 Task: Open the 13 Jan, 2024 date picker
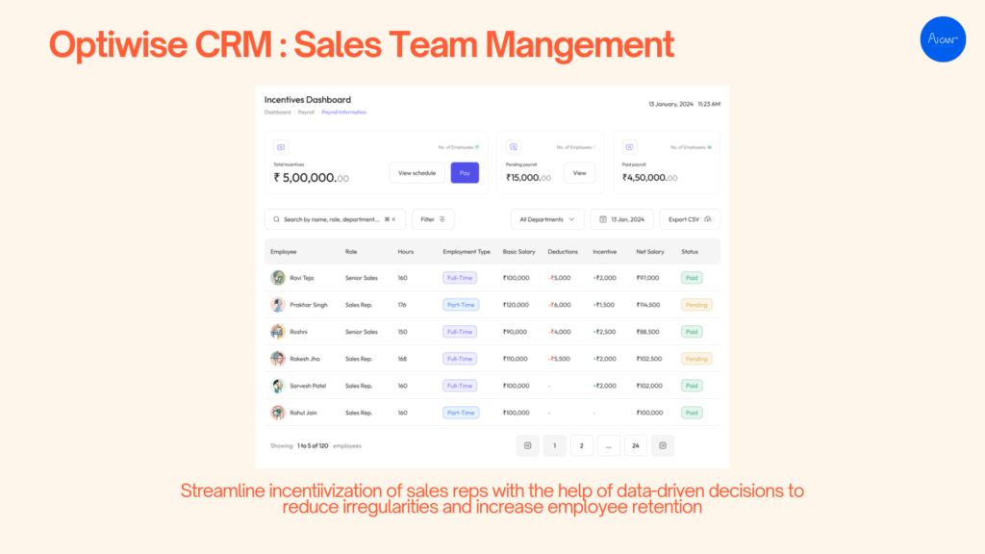pos(622,219)
